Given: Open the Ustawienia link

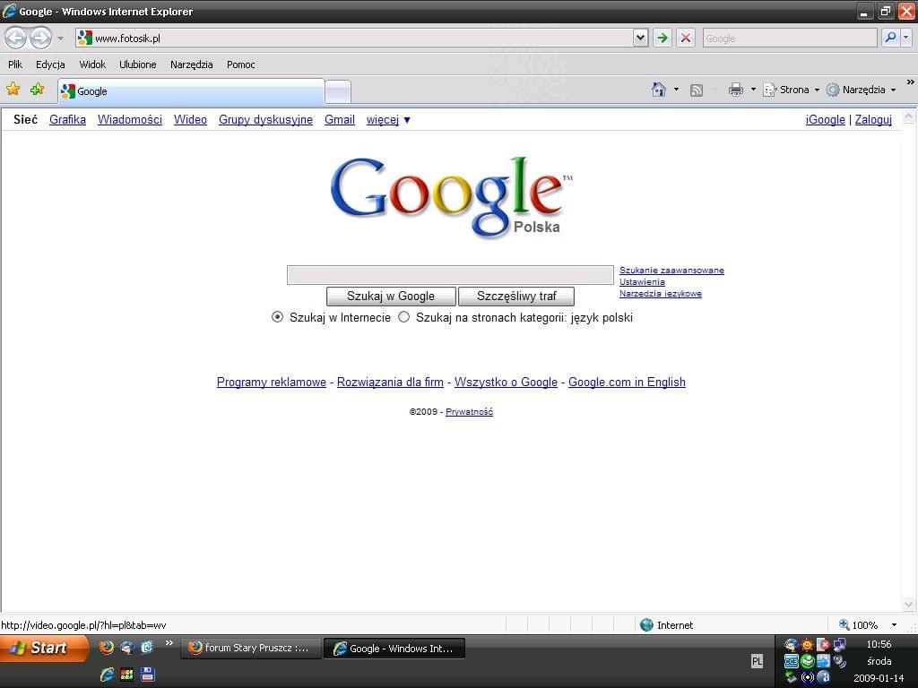Looking at the screenshot, I should (642, 282).
